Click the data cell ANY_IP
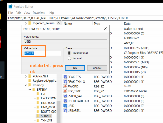Image resolution: width=163 pixels, height=123 pixels. click(x=129, y=43)
